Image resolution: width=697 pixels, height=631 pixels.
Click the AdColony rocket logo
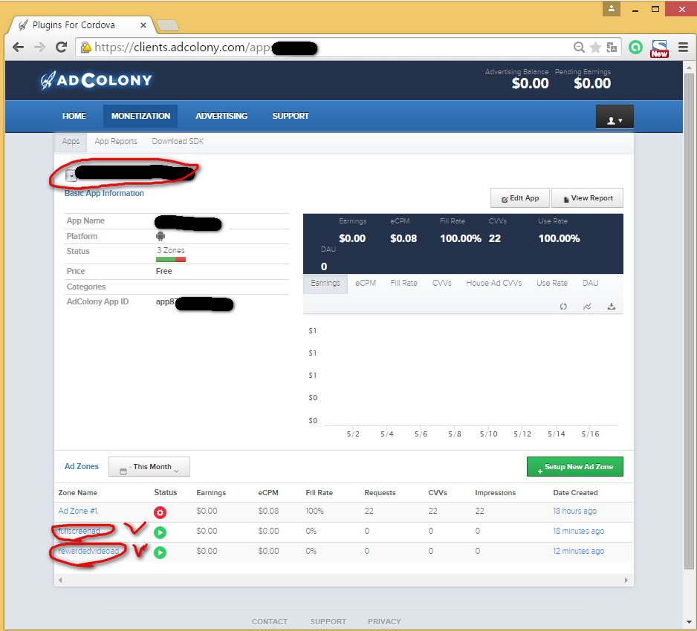click(x=96, y=80)
